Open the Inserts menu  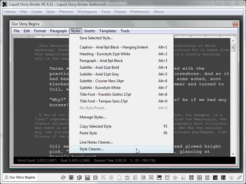(x=89, y=31)
